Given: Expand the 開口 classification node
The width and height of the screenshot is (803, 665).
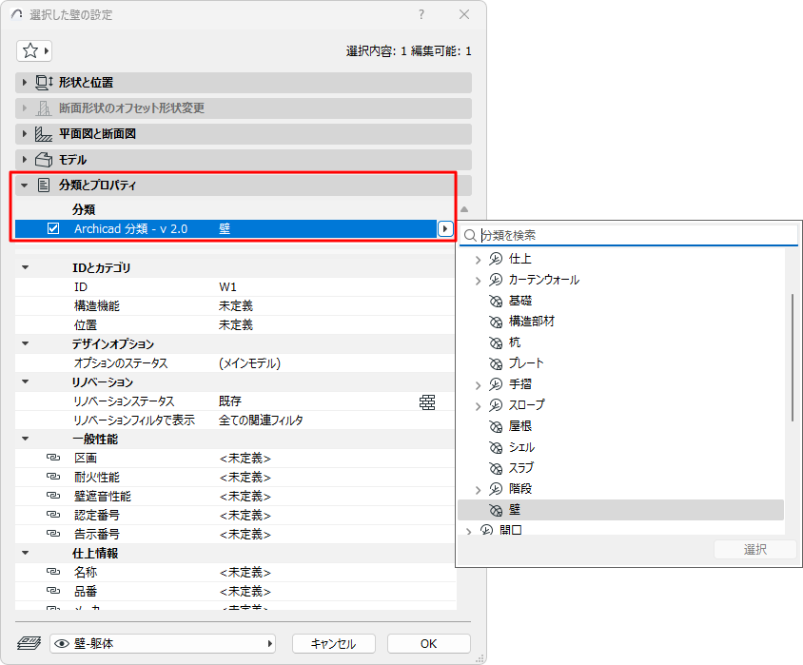Looking at the screenshot, I should (469, 531).
